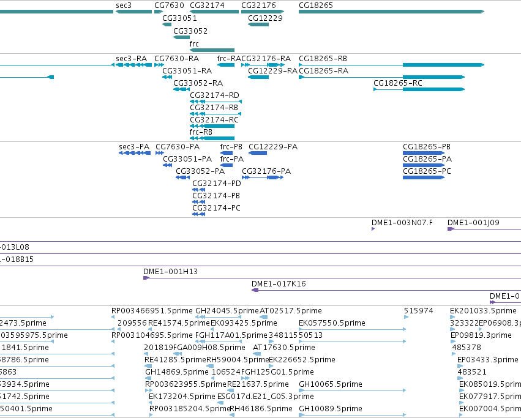
Task: Select the CG7630 gene label
Action: tap(169, 6)
